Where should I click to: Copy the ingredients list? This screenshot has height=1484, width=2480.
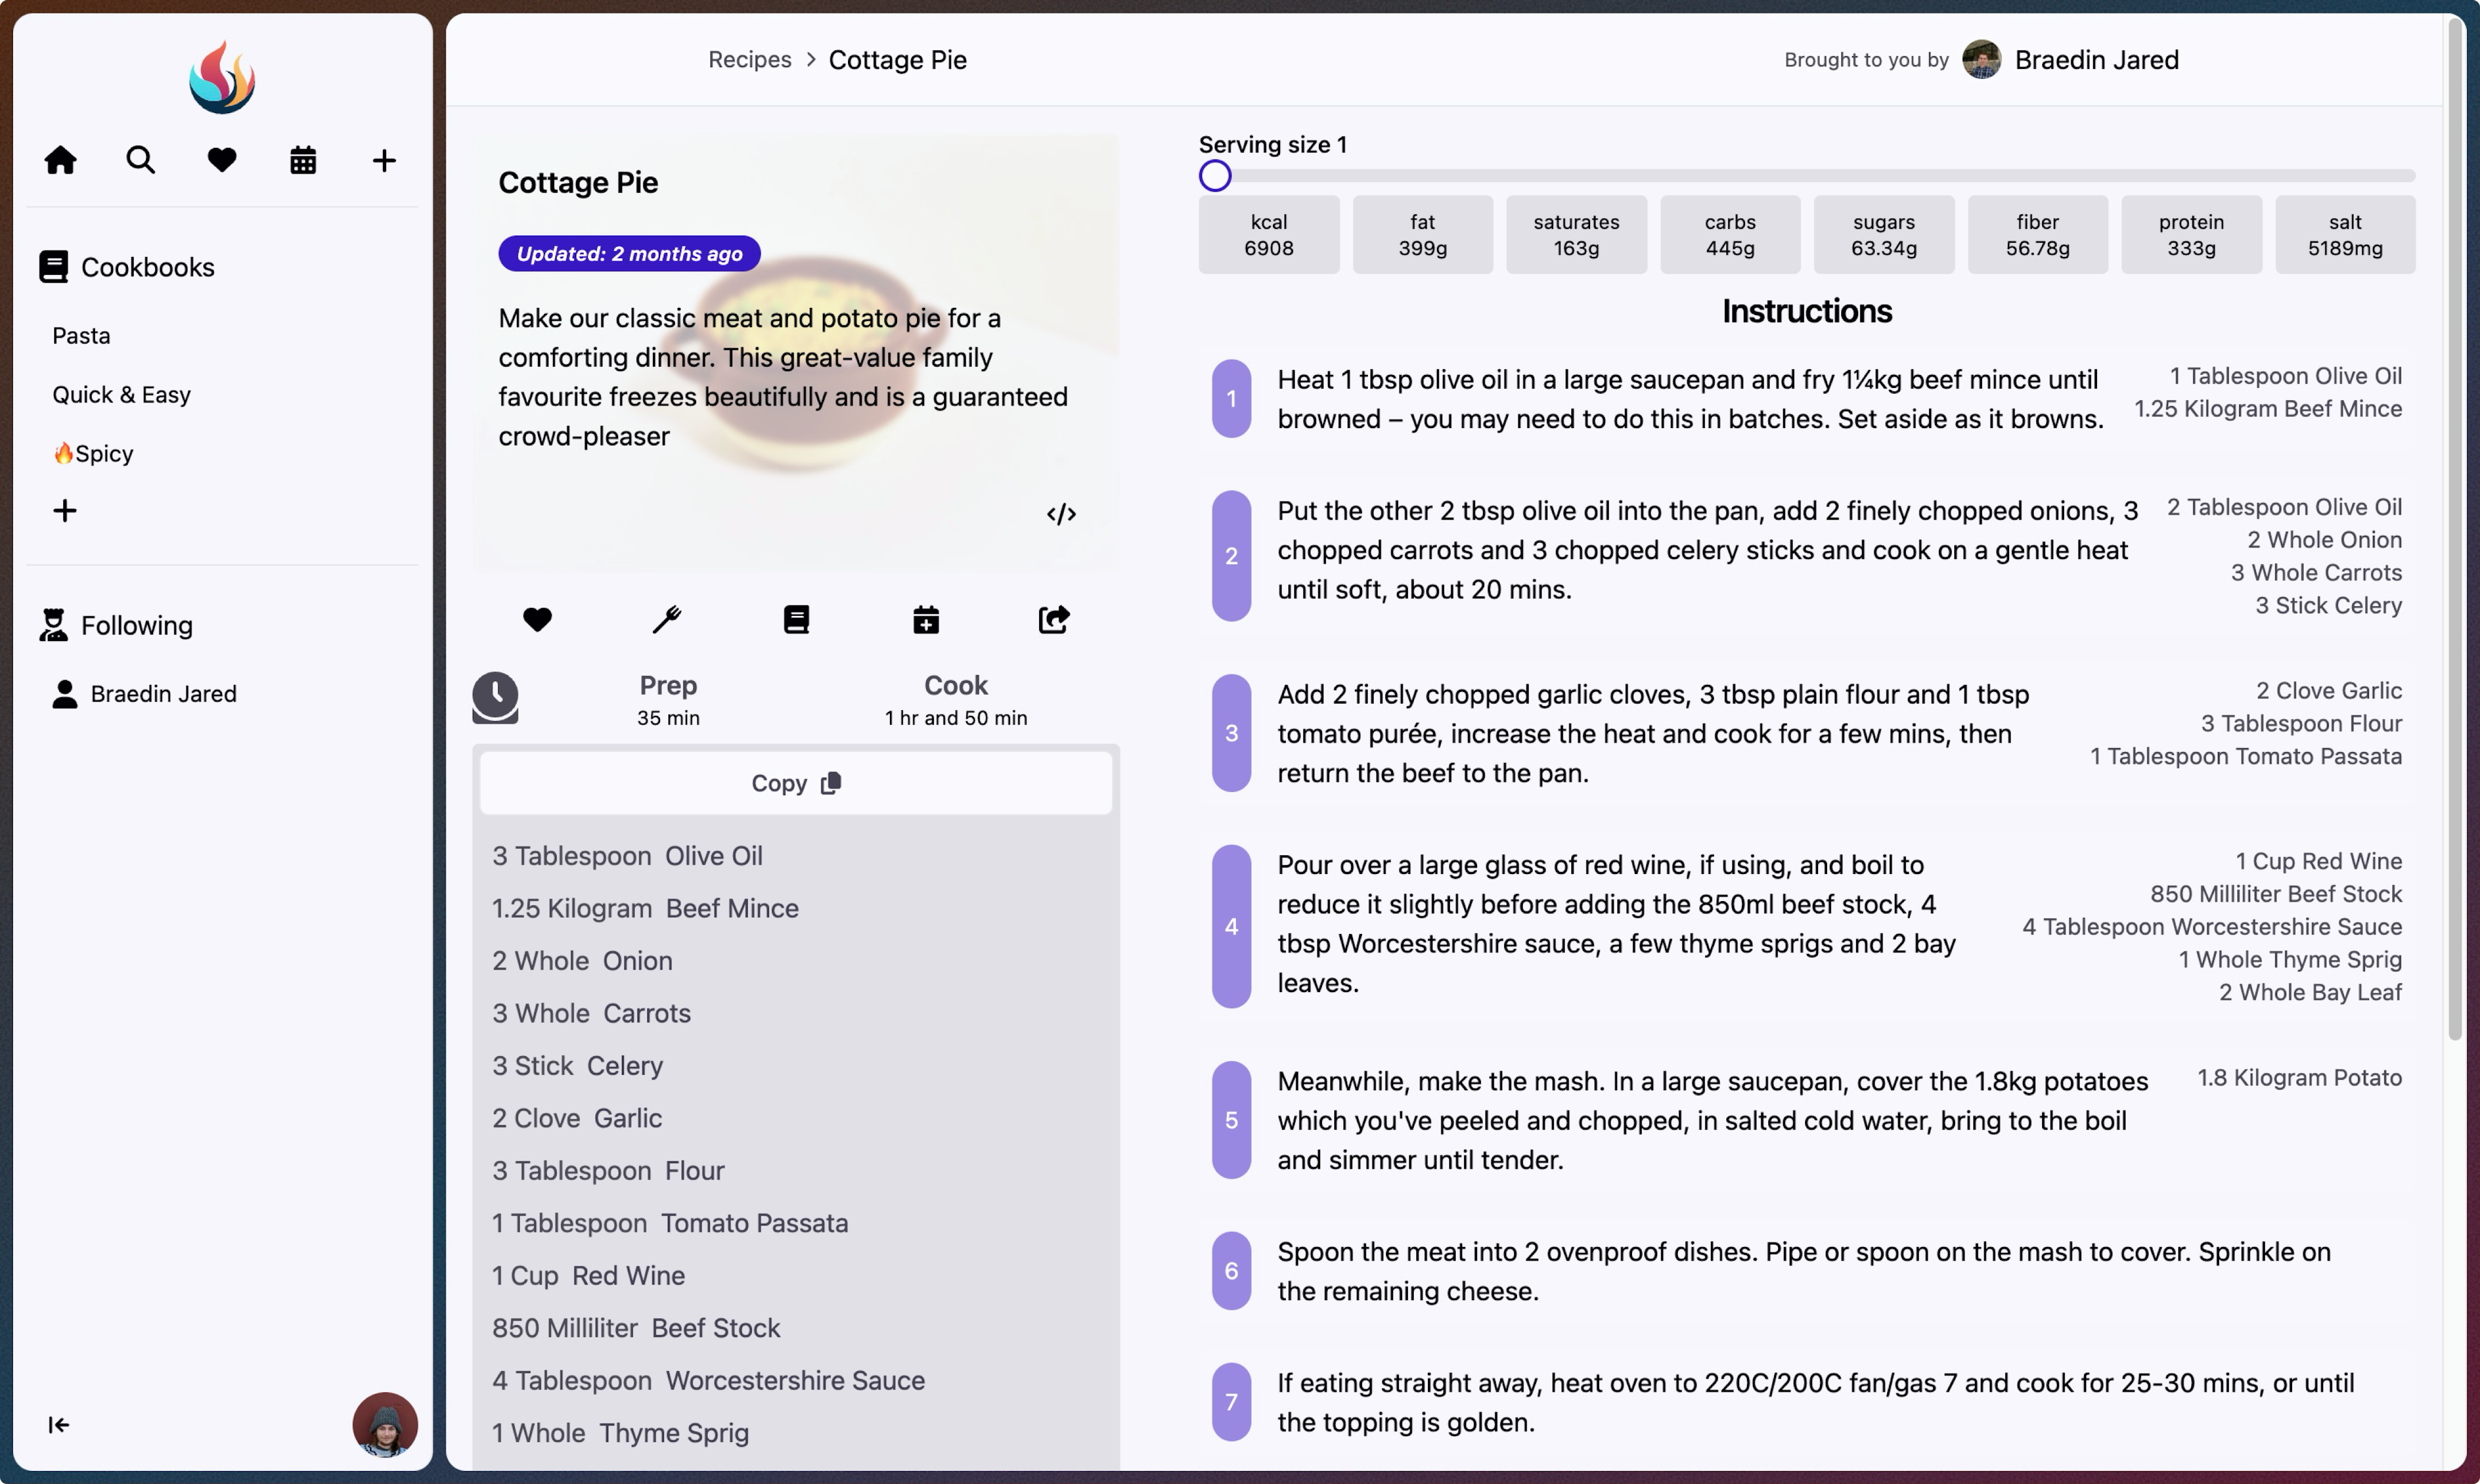point(796,783)
